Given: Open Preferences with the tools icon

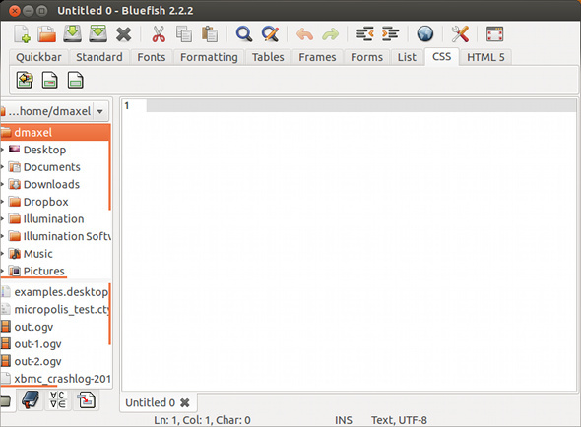Looking at the screenshot, I should click(460, 34).
